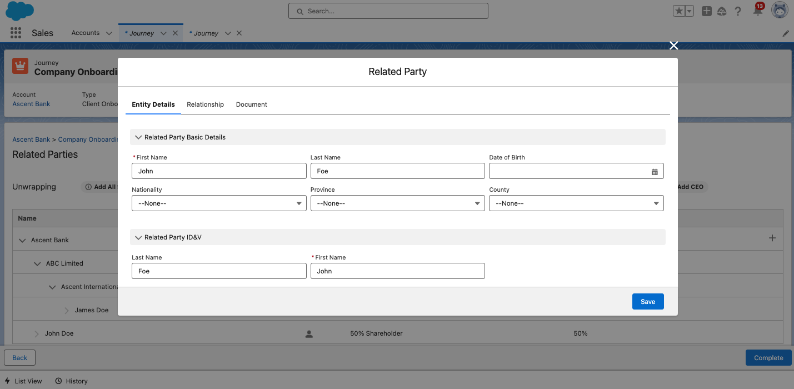Screen dimensions: 794x389
Task: Switch to the Document tab
Action: (x=251, y=104)
